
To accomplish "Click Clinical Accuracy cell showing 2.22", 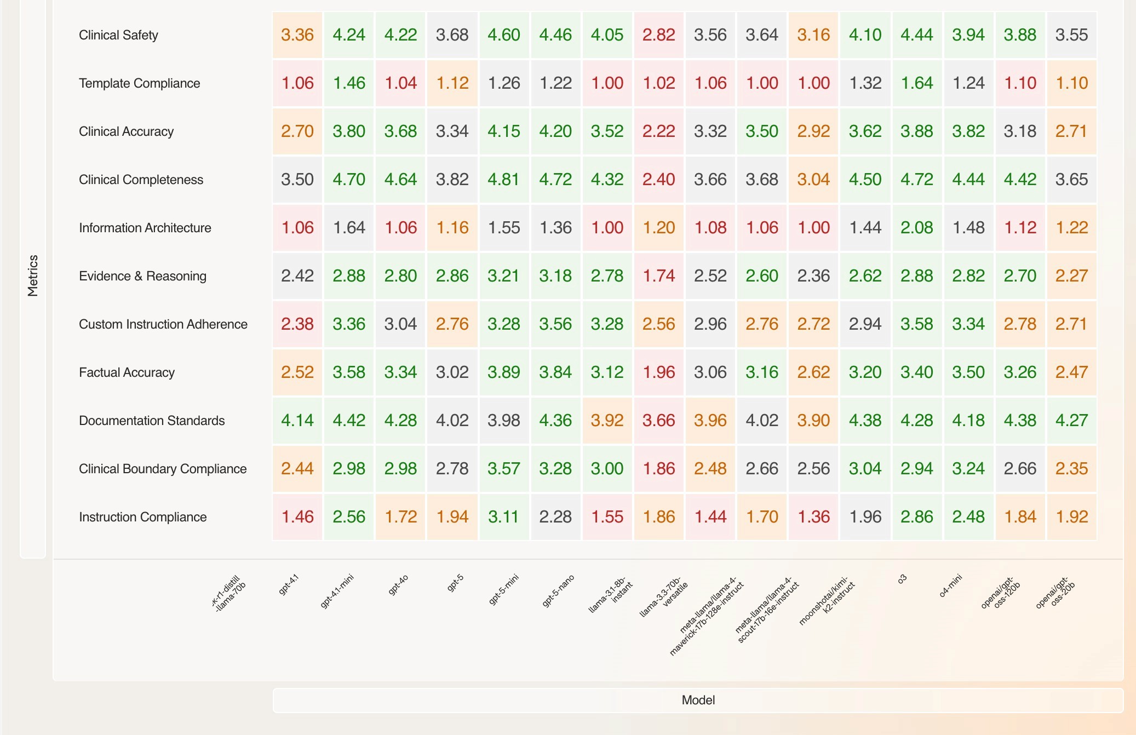I will tap(659, 131).
